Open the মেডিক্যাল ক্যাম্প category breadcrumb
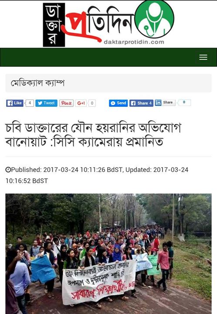This screenshot has width=217, height=314. pyautogui.click(x=37, y=83)
